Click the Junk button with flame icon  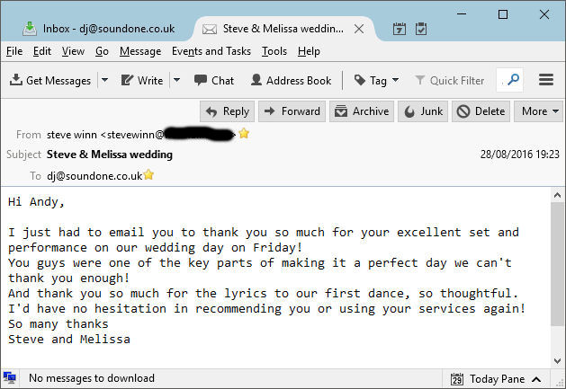tap(422, 111)
